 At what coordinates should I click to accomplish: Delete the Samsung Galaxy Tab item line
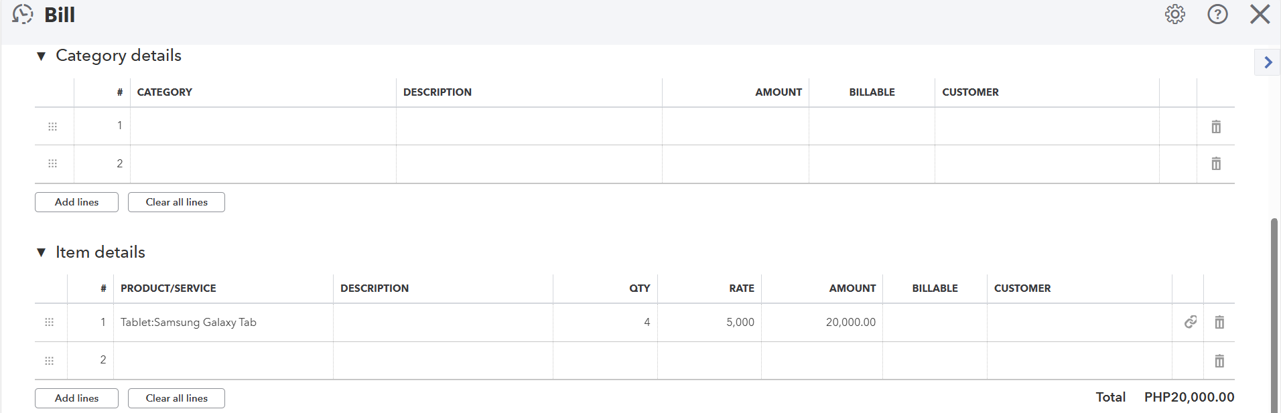1219,323
